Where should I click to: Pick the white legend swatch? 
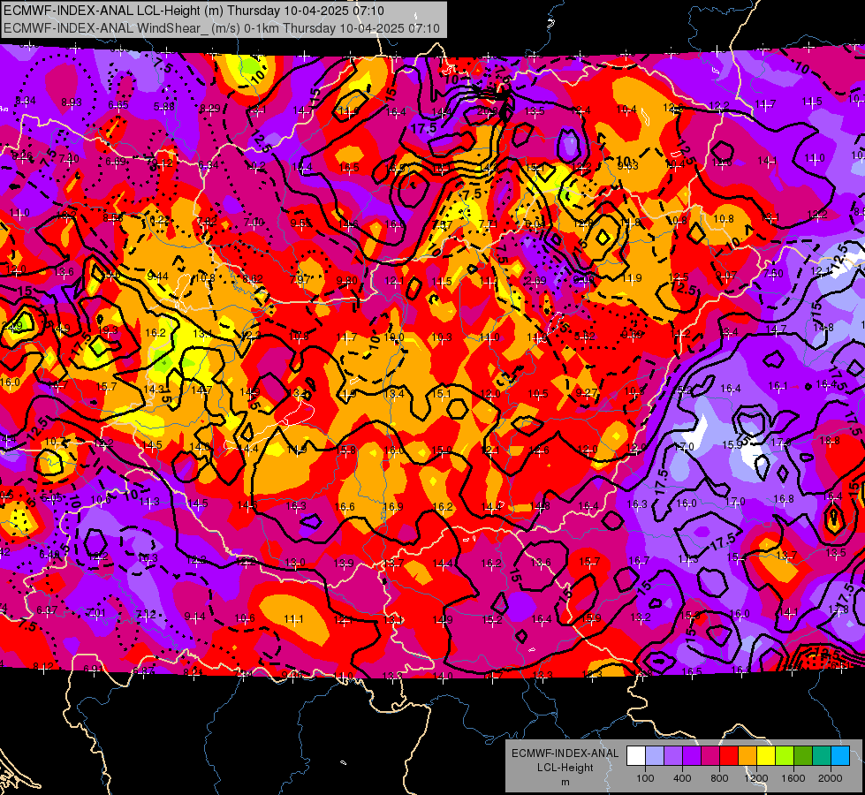tap(635, 756)
